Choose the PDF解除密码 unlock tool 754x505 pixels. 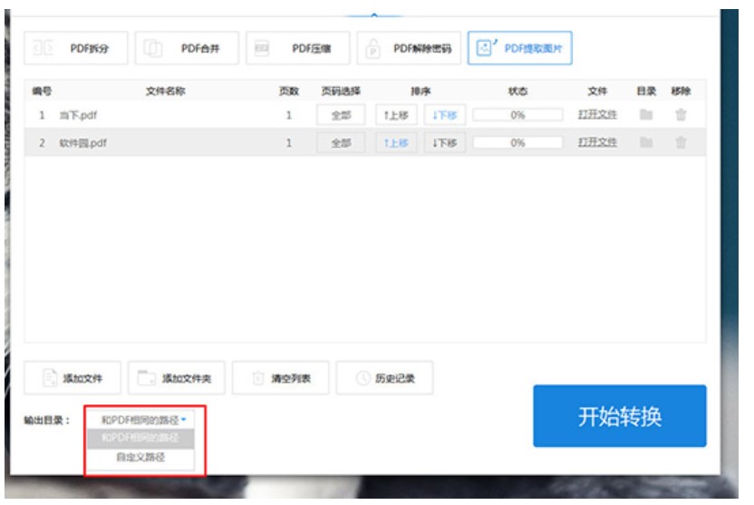point(410,47)
